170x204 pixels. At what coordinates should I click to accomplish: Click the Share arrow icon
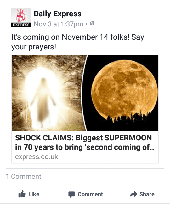(133, 194)
